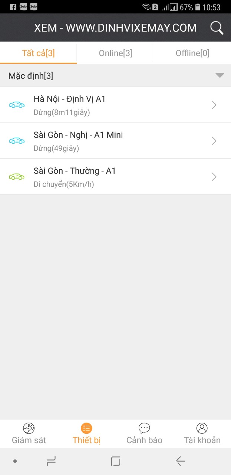The image size is (231, 475).
Task: Switch to the Online[3] tab
Action: point(115,53)
